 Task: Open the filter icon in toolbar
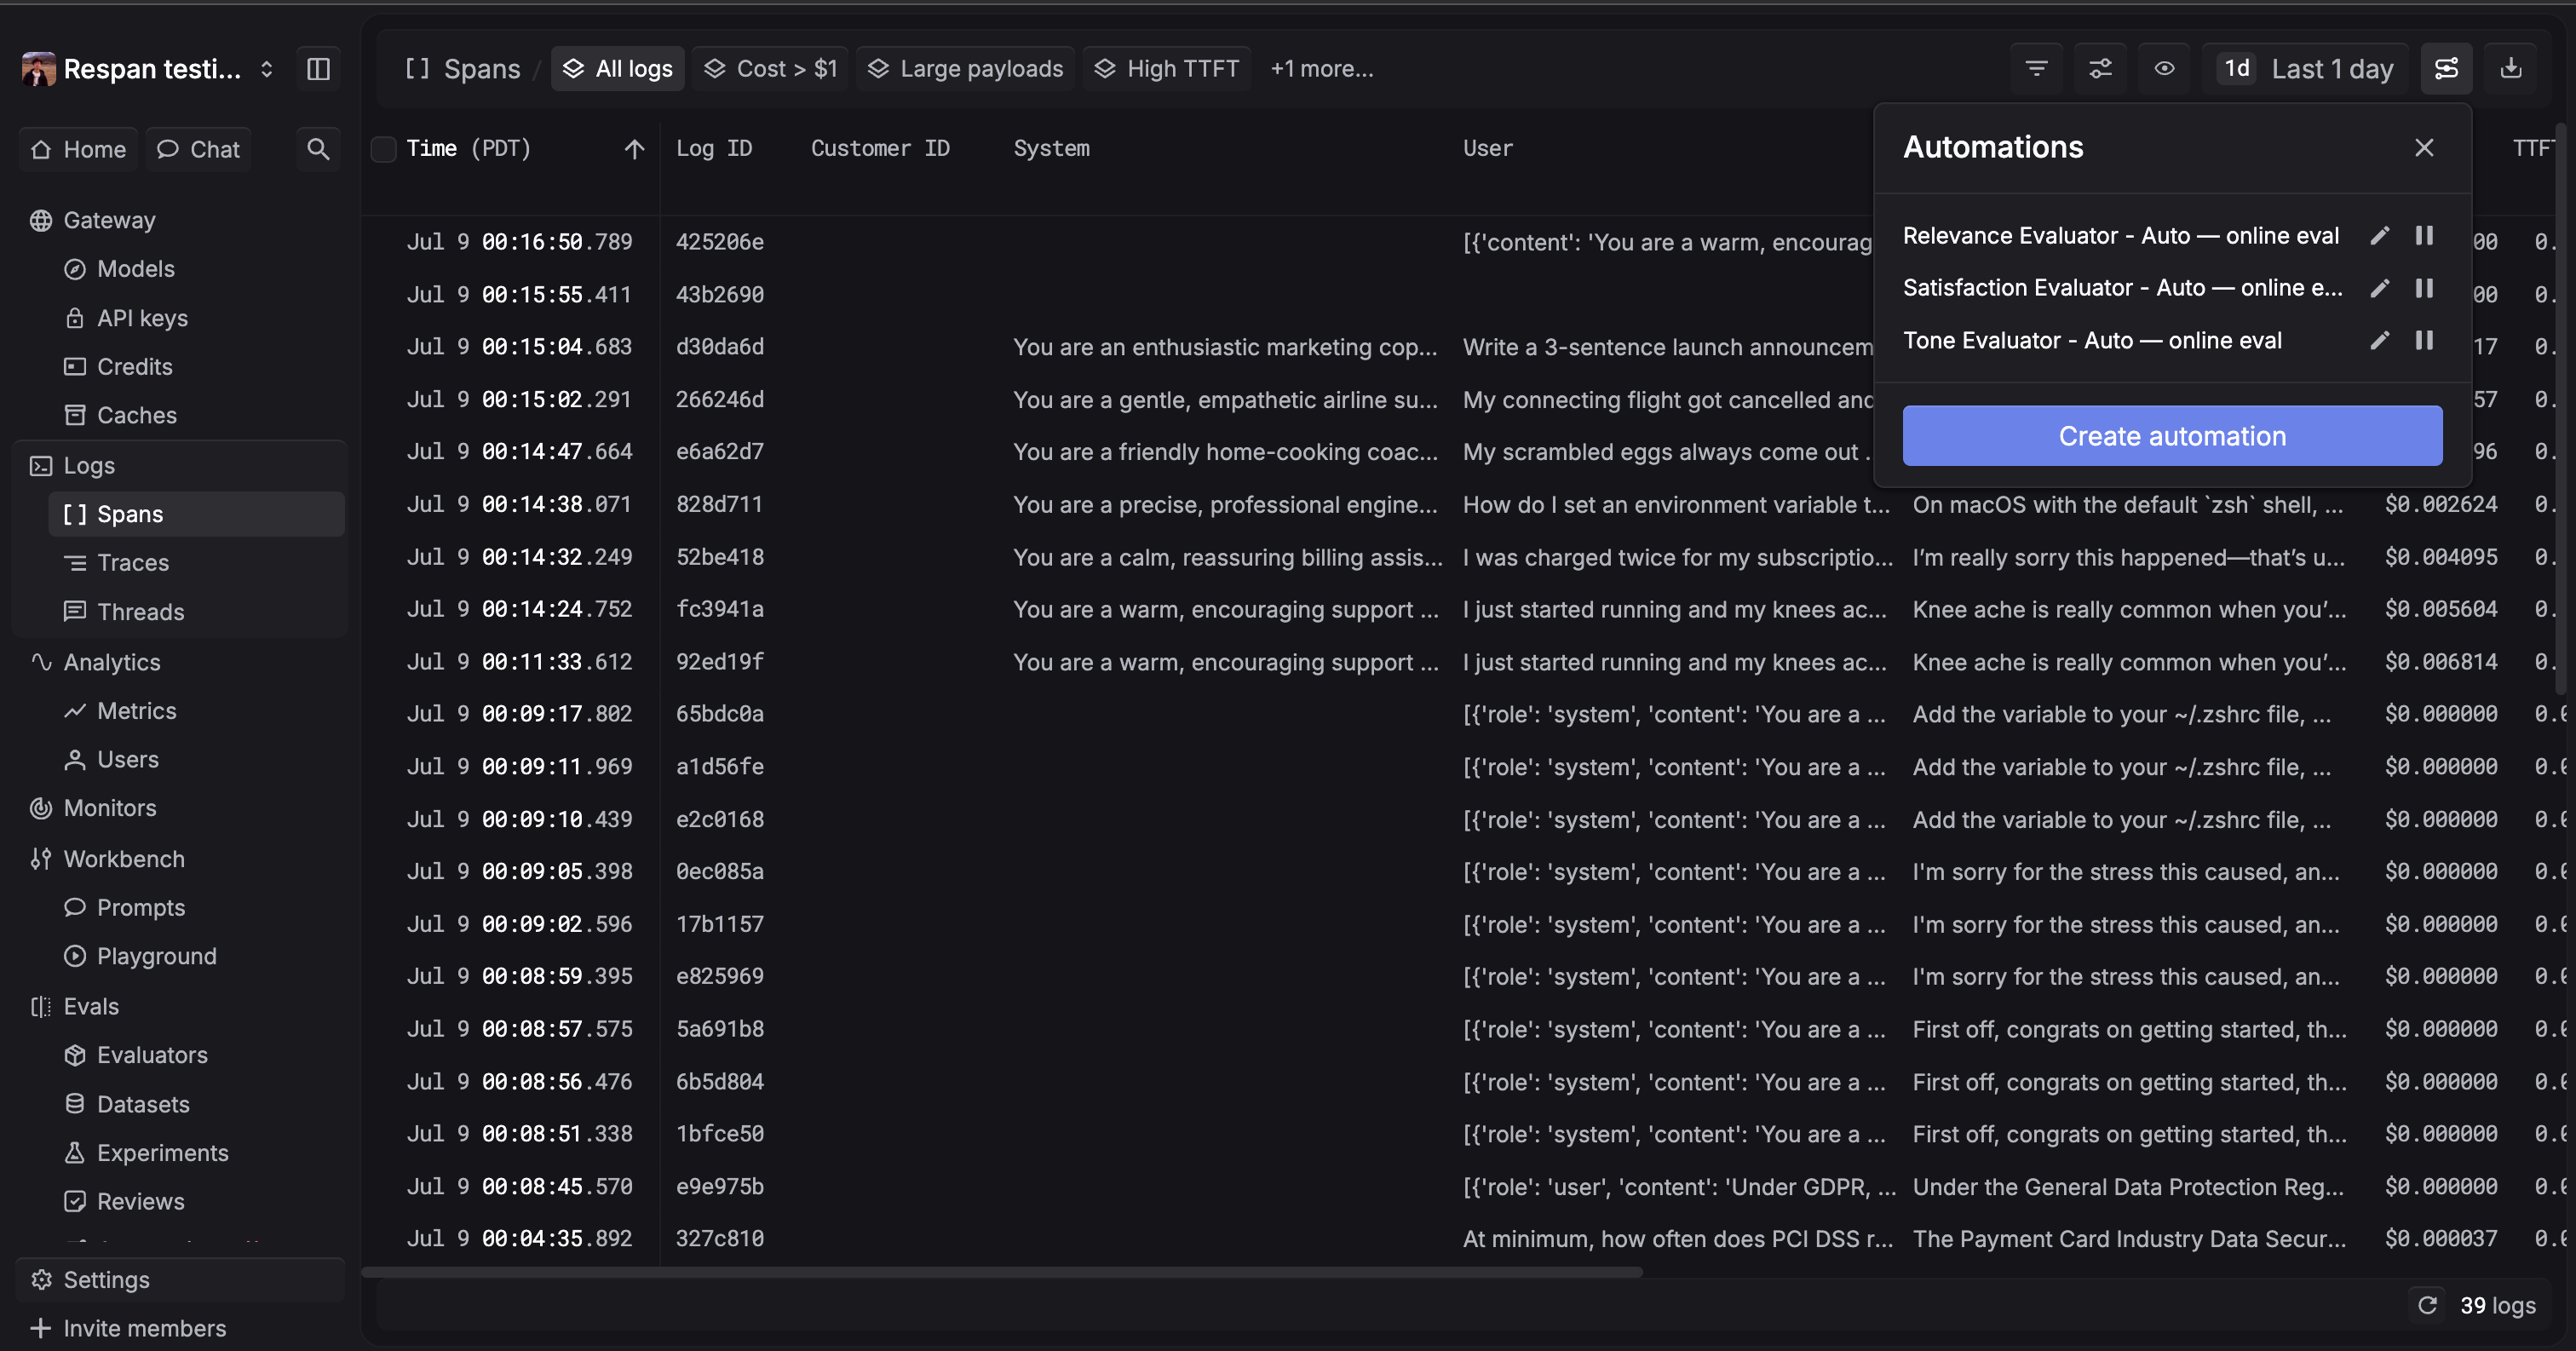click(x=2036, y=69)
